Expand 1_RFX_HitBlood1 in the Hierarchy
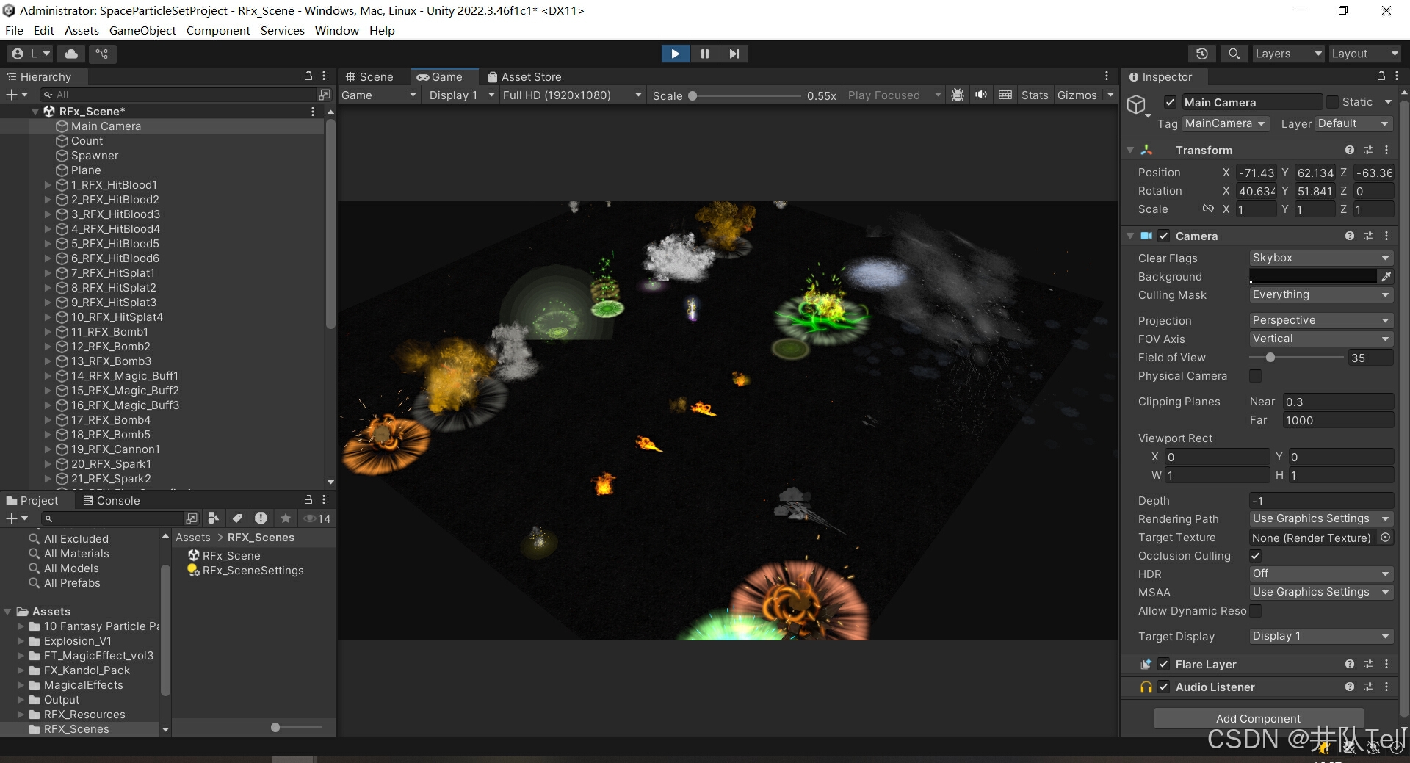Image resolution: width=1410 pixels, height=763 pixels. click(x=48, y=185)
